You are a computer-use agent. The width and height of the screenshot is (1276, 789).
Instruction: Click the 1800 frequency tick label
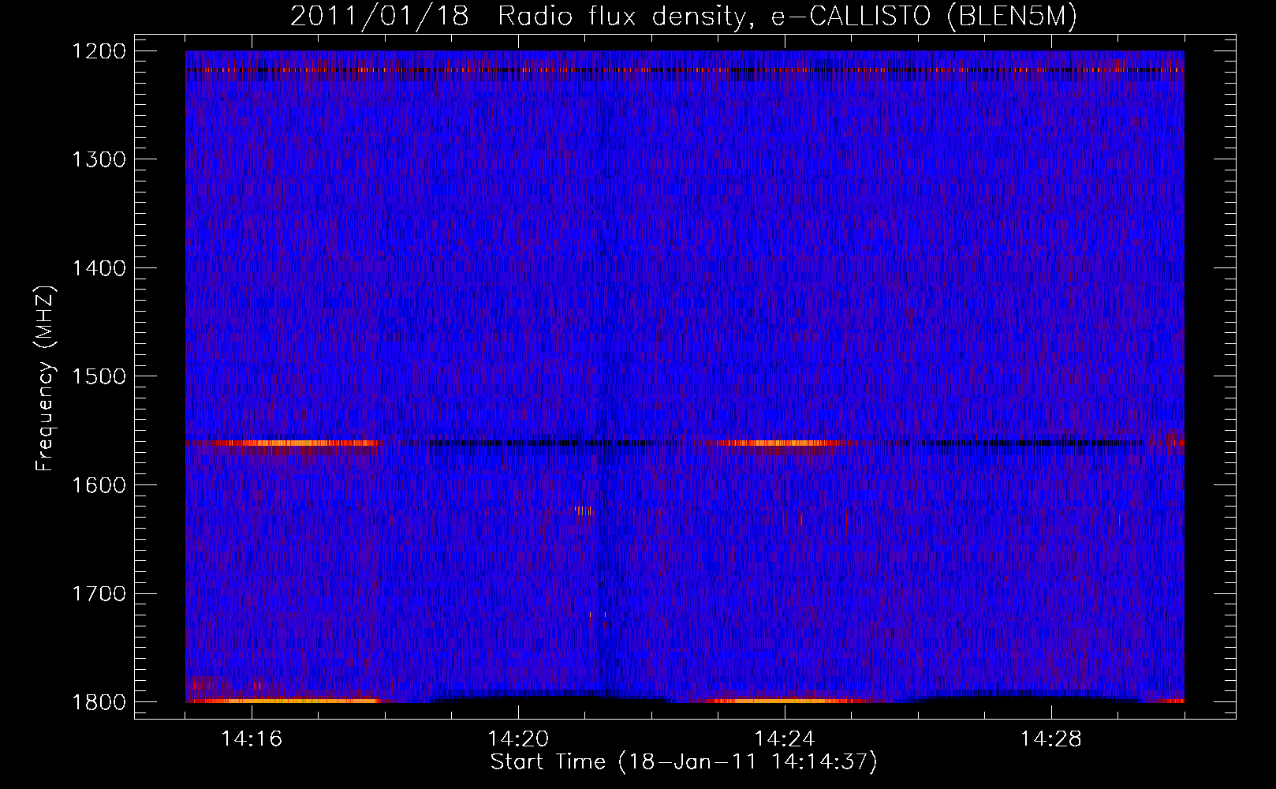point(99,702)
